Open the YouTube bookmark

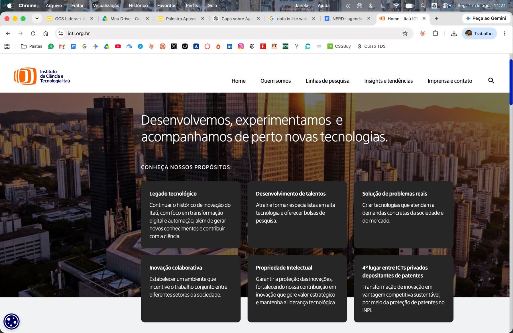coord(118,46)
